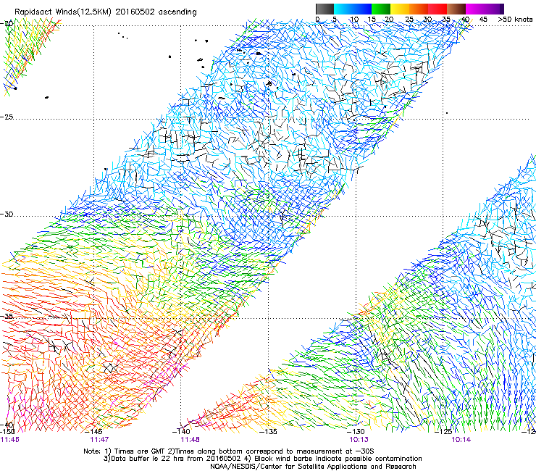
Task: Click the "45" legend scale label
Action: [483, 19]
